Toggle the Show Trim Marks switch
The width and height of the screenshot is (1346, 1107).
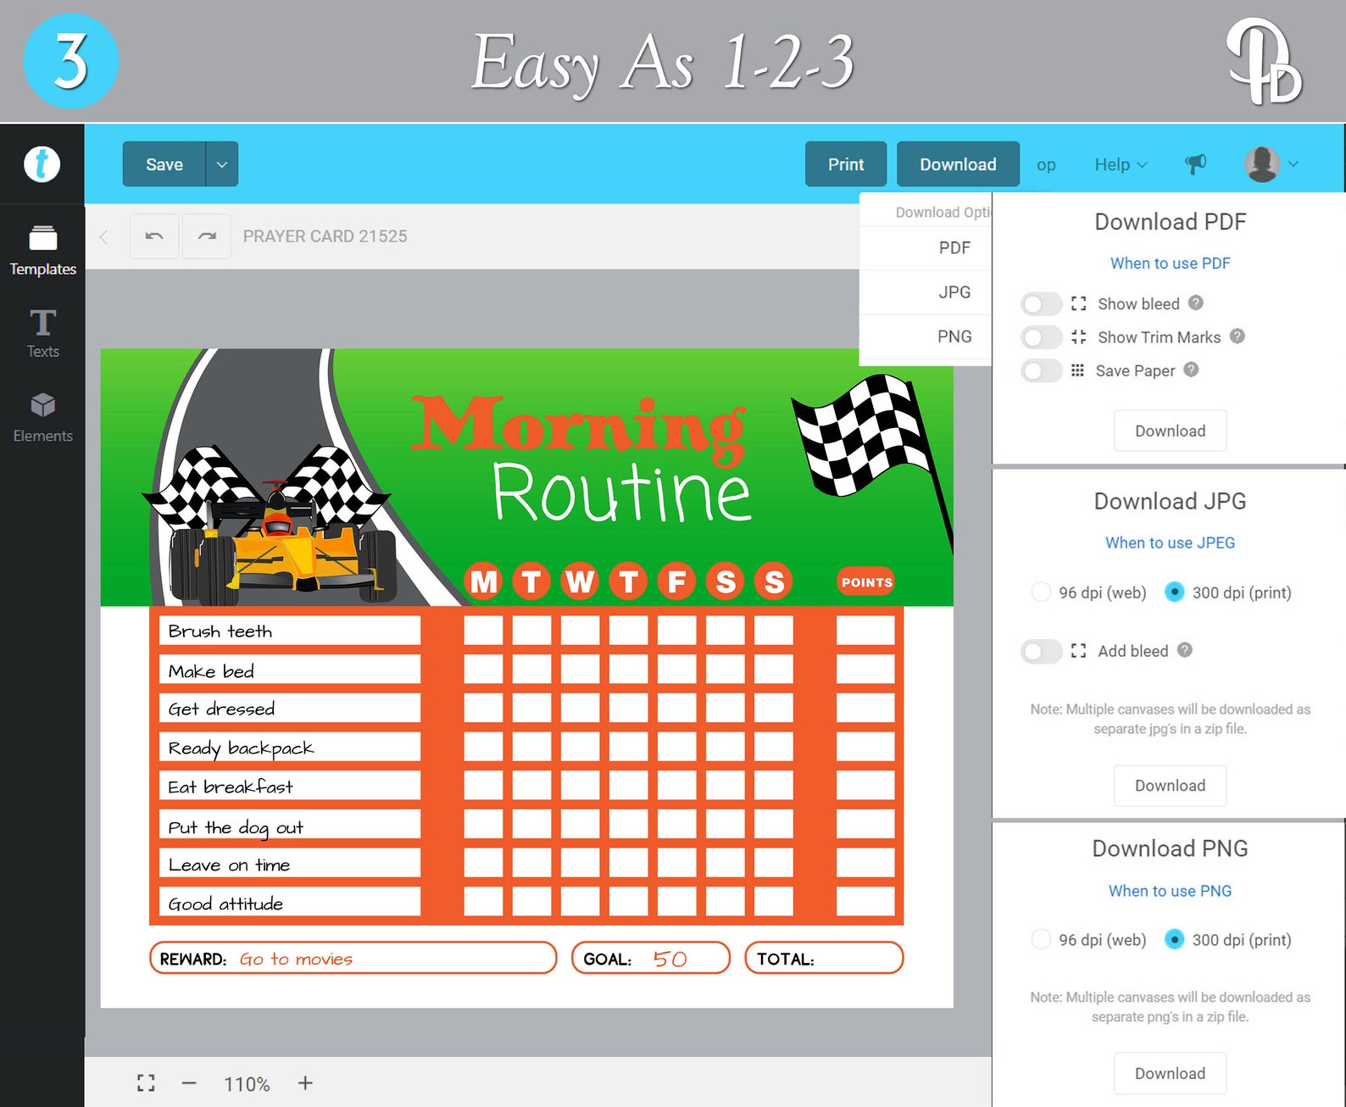pyautogui.click(x=1041, y=337)
